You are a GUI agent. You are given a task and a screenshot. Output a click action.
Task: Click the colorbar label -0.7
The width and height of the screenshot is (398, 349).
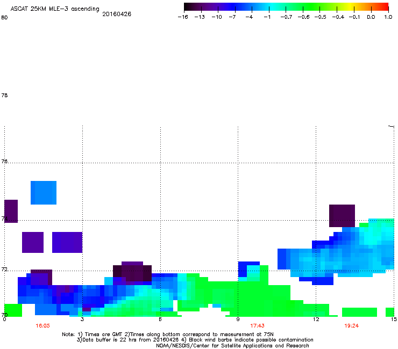[286, 17]
